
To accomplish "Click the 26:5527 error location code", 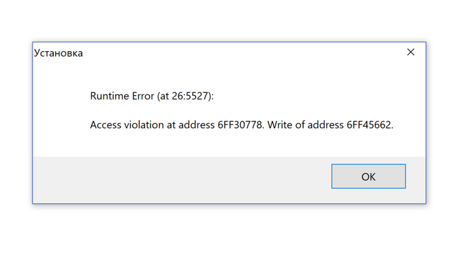I will (x=191, y=96).
